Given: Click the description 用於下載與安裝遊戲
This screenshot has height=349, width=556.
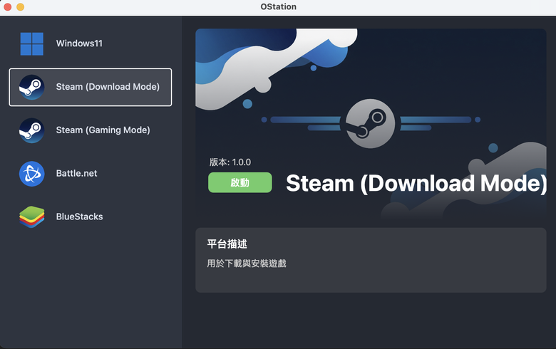Looking at the screenshot, I should 247,264.
